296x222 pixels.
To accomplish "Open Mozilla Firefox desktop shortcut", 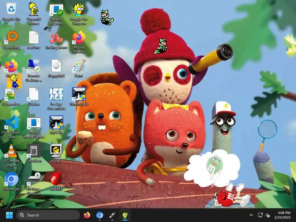I will [x=79, y=42].
